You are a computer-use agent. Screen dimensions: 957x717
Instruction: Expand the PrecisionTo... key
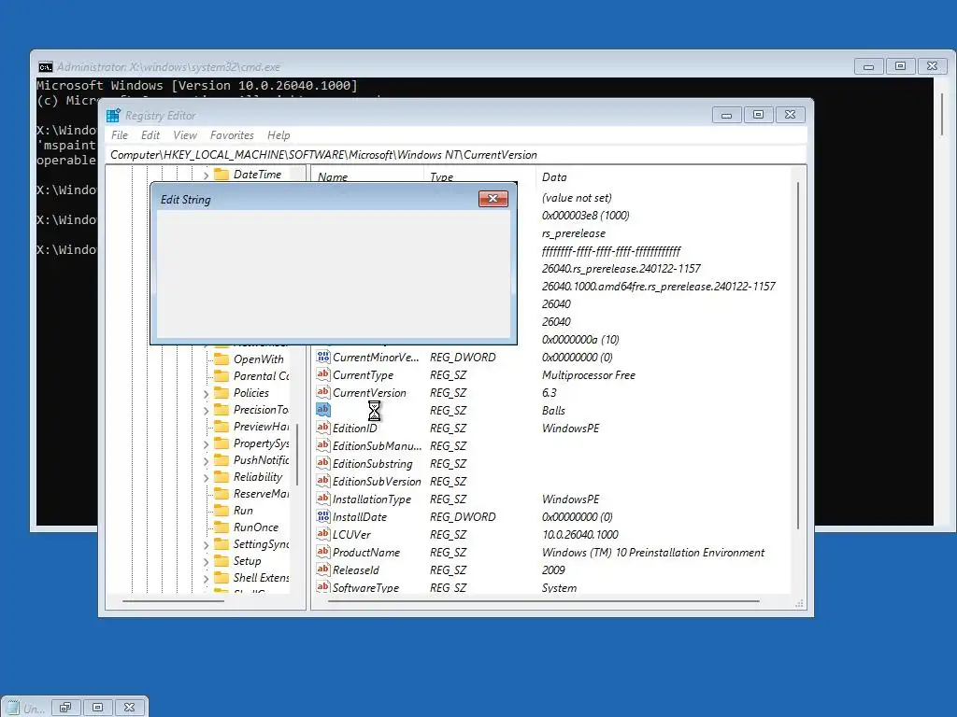point(206,411)
